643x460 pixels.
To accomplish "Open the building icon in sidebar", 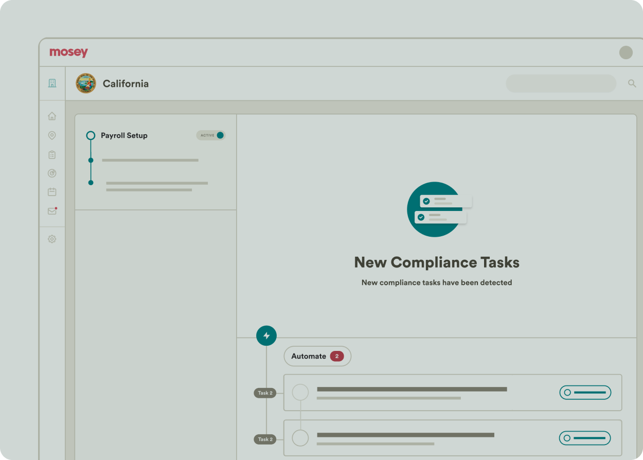I will (x=52, y=83).
